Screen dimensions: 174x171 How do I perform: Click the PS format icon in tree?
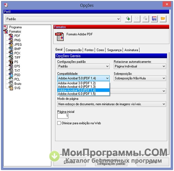pos(11,62)
